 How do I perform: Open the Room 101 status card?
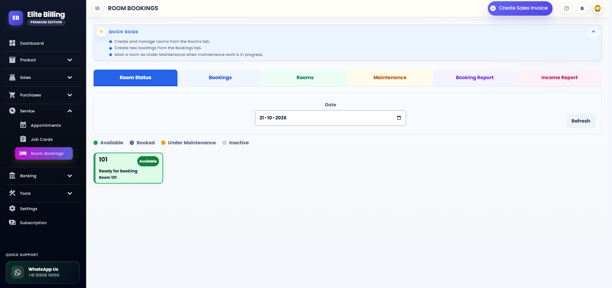pyautogui.click(x=128, y=168)
